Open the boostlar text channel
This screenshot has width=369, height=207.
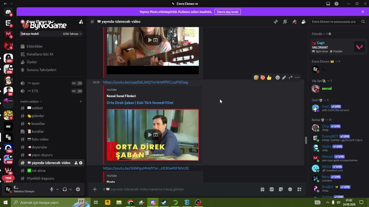coord(52,124)
